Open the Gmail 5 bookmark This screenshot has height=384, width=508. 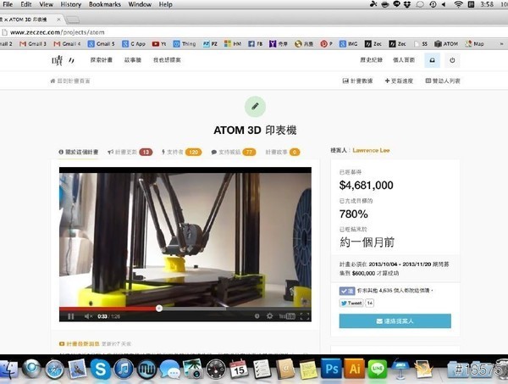[x=101, y=44]
